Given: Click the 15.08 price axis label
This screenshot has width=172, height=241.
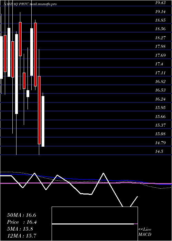Looking at the screenshot, I should pyautogui.click(x=161, y=134).
